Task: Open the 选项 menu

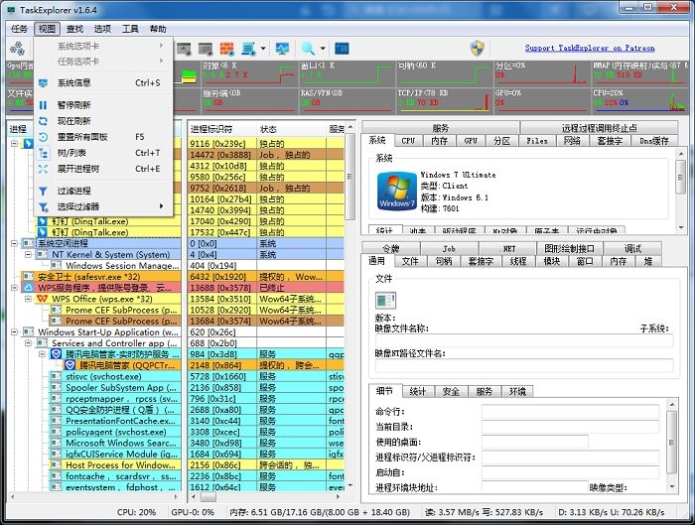Action: pyautogui.click(x=102, y=29)
